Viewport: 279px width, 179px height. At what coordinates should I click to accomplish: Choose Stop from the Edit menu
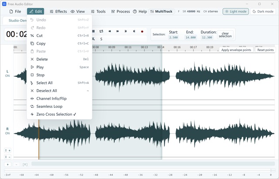tap(59, 75)
